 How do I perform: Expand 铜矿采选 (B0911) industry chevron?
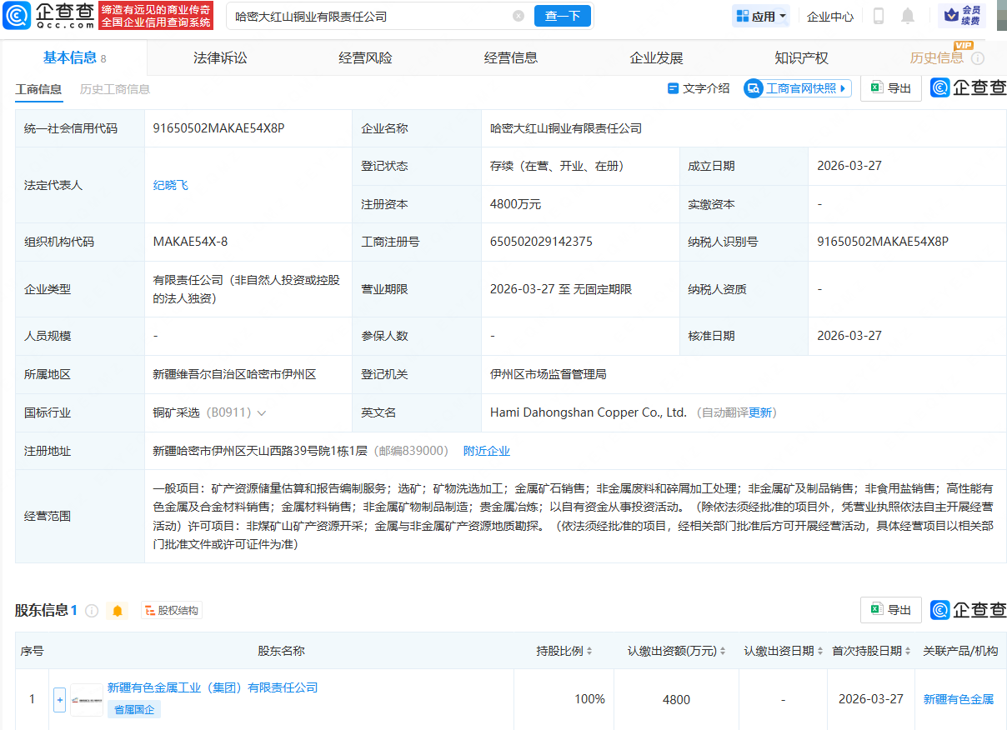click(x=260, y=412)
